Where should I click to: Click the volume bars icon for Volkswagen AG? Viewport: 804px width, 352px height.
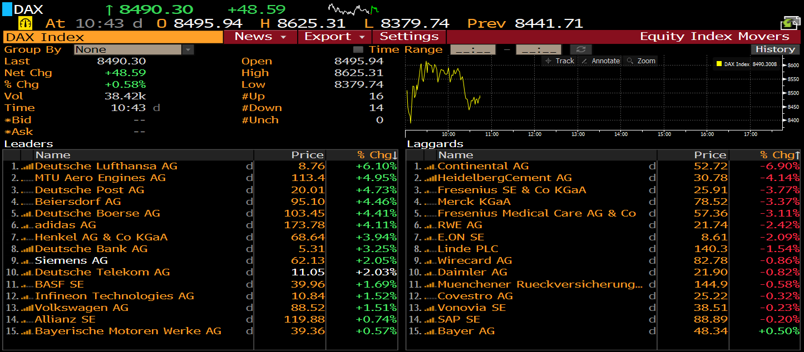[x=27, y=308]
